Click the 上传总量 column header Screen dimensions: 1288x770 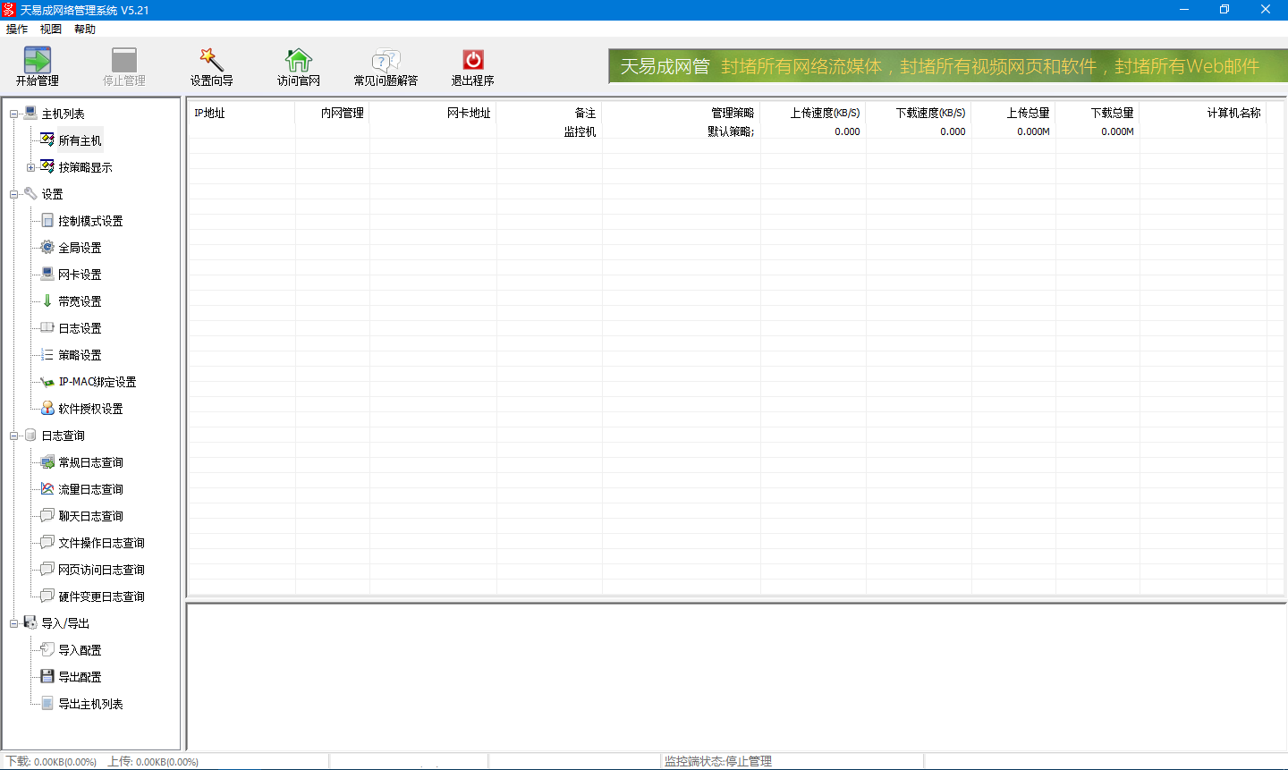[1014, 113]
